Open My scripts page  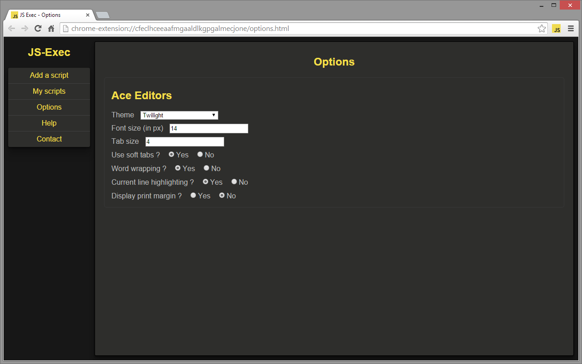pyautogui.click(x=49, y=91)
